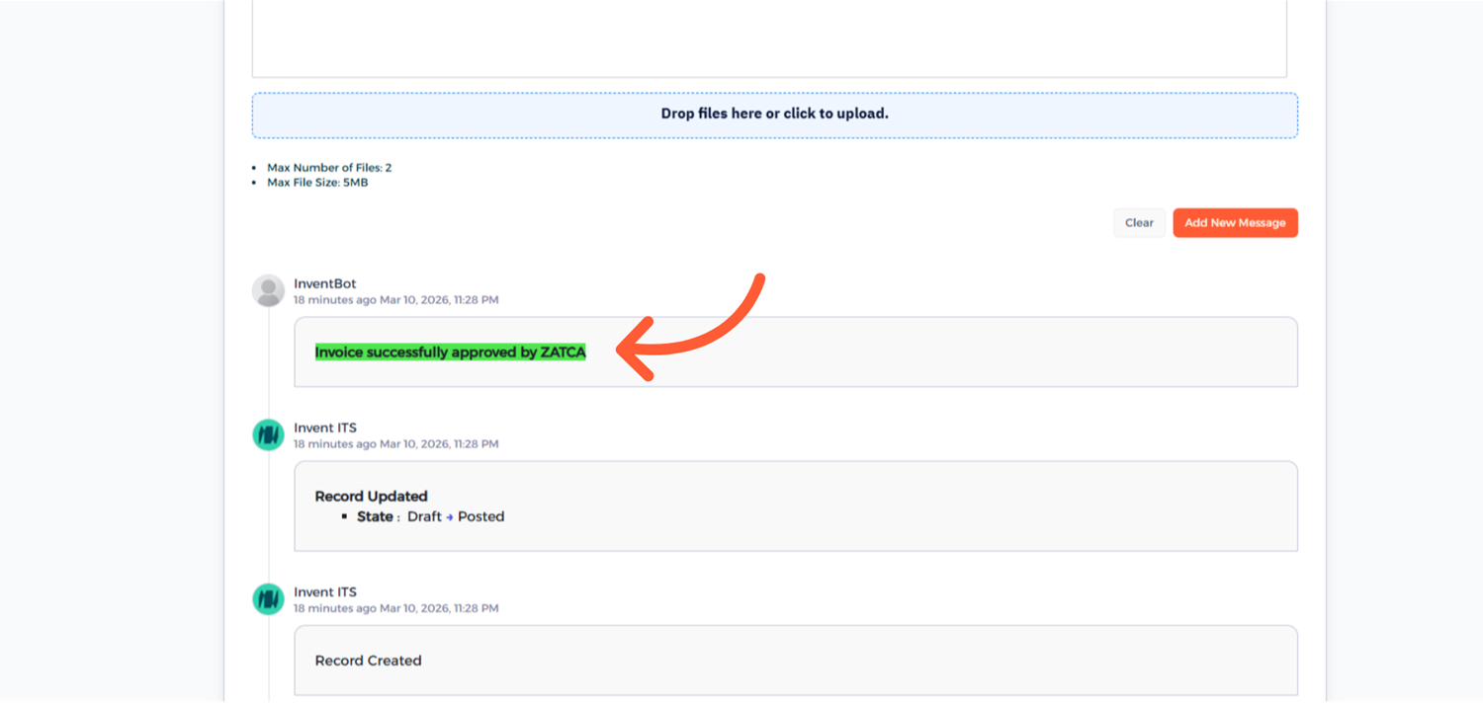This screenshot has width=1483, height=703.
Task: Click the timestamp of the Record Updated entry
Action: click(x=395, y=444)
